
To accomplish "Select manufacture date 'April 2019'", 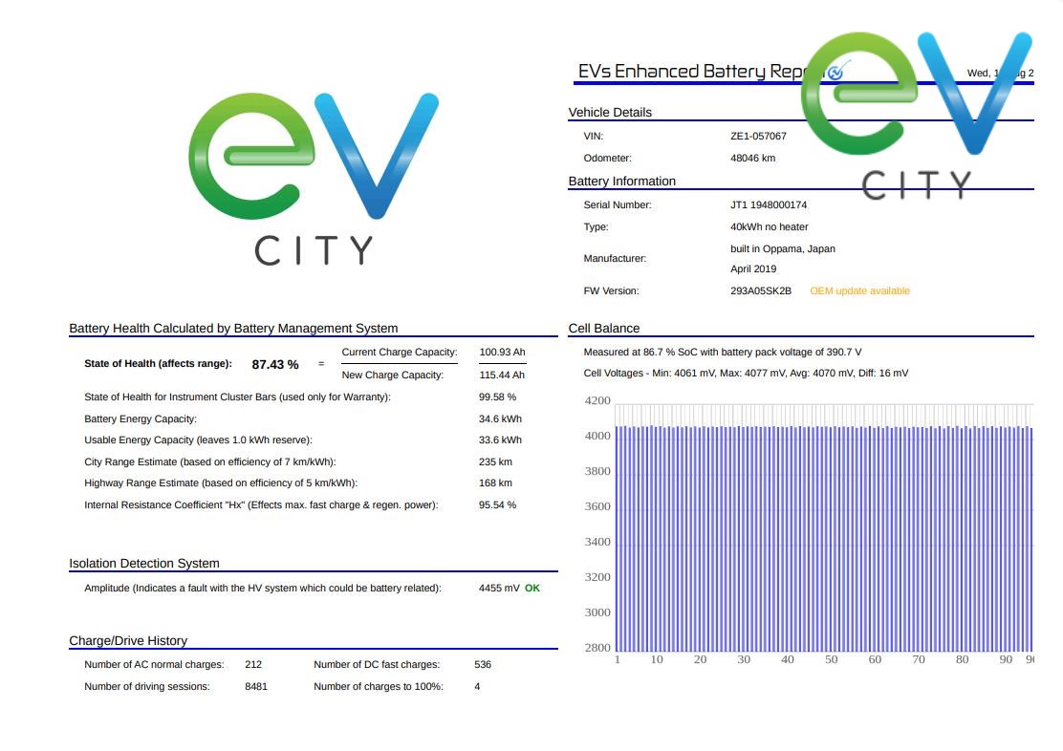I will coord(753,269).
